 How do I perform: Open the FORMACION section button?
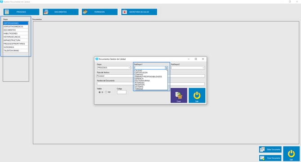click(100, 12)
